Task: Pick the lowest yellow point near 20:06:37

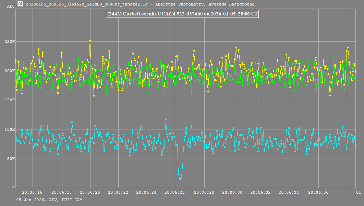Action: tap(330, 95)
